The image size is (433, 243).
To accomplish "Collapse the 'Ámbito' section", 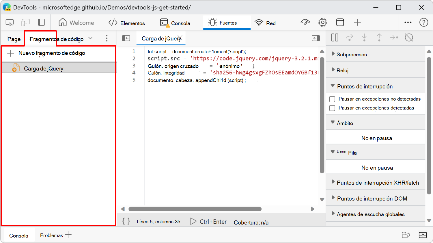I will 333,122.
